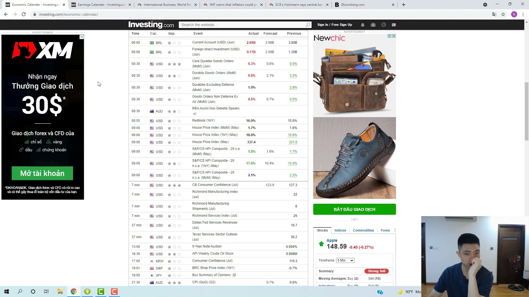The width and height of the screenshot is (529, 297).
Task: Click the green BẮT ĐẦU GIAO DỊCH button
Action: click(354, 210)
